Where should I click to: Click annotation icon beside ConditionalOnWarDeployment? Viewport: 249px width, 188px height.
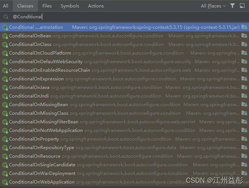[5, 173]
